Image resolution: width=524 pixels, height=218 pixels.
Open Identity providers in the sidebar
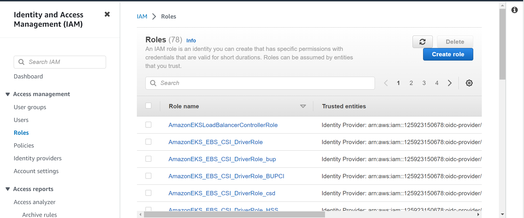[38, 158]
